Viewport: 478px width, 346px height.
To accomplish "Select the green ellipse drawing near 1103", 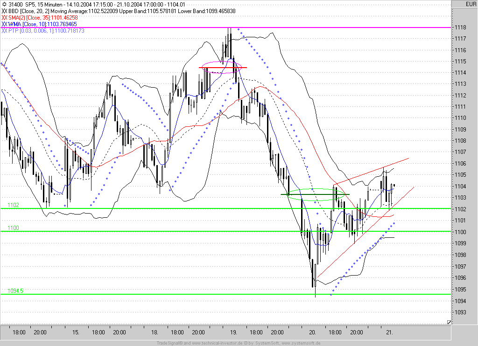I will click(316, 194).
